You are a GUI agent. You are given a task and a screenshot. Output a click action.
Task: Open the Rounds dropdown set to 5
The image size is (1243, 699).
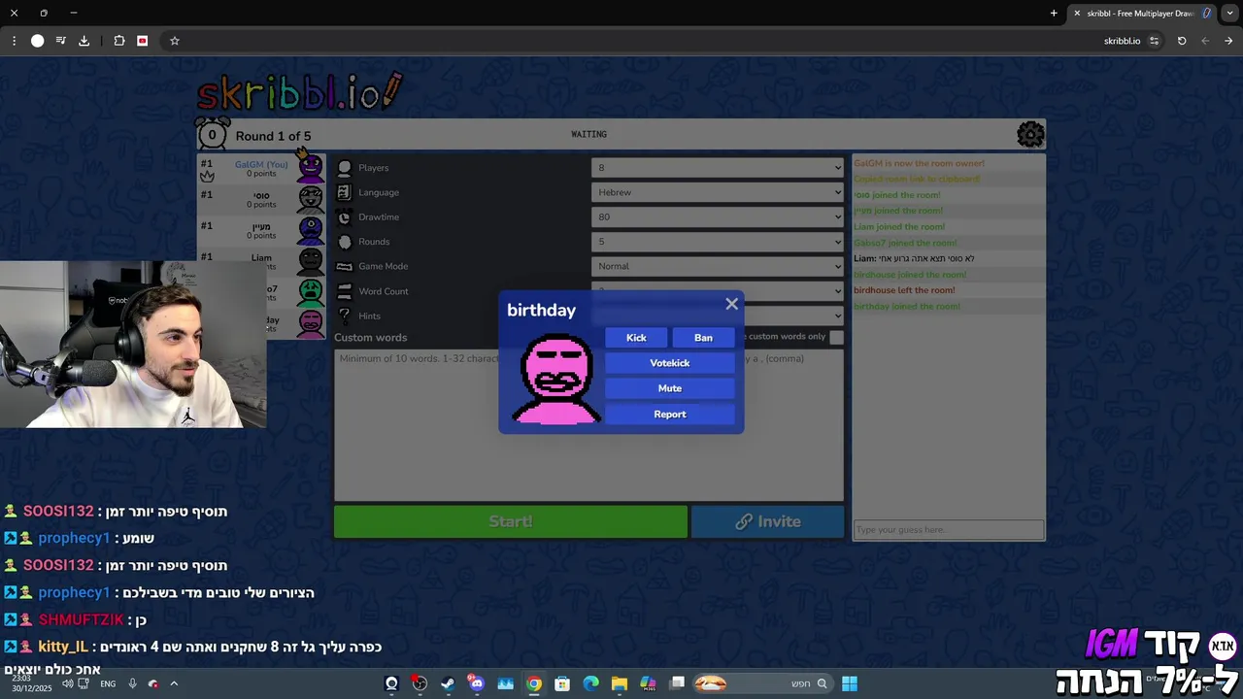coord(718,242)
